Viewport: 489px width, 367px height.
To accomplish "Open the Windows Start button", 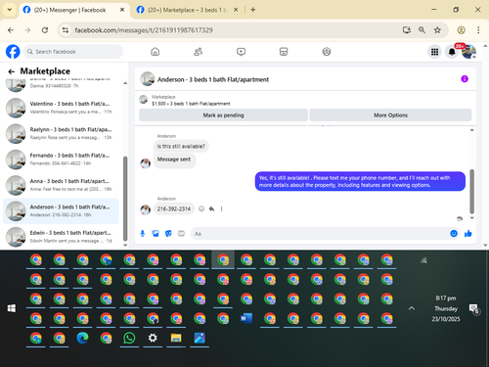I will (x=12, y=308).
